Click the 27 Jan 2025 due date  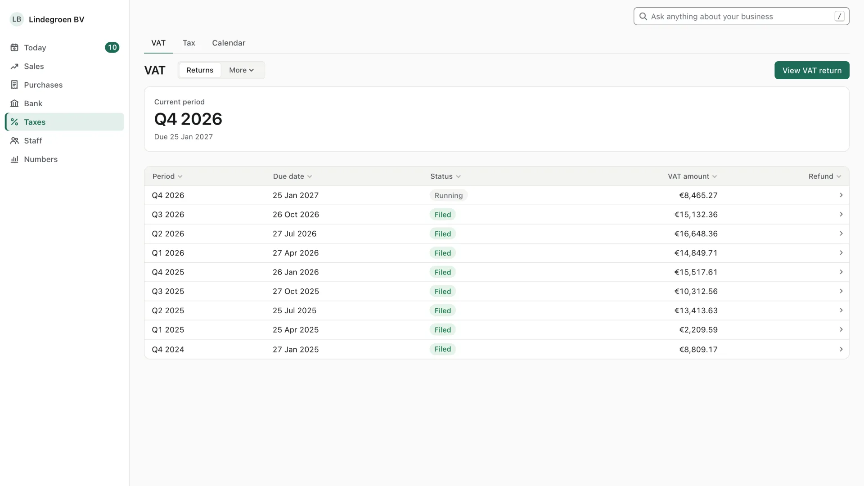coord(295,350)
